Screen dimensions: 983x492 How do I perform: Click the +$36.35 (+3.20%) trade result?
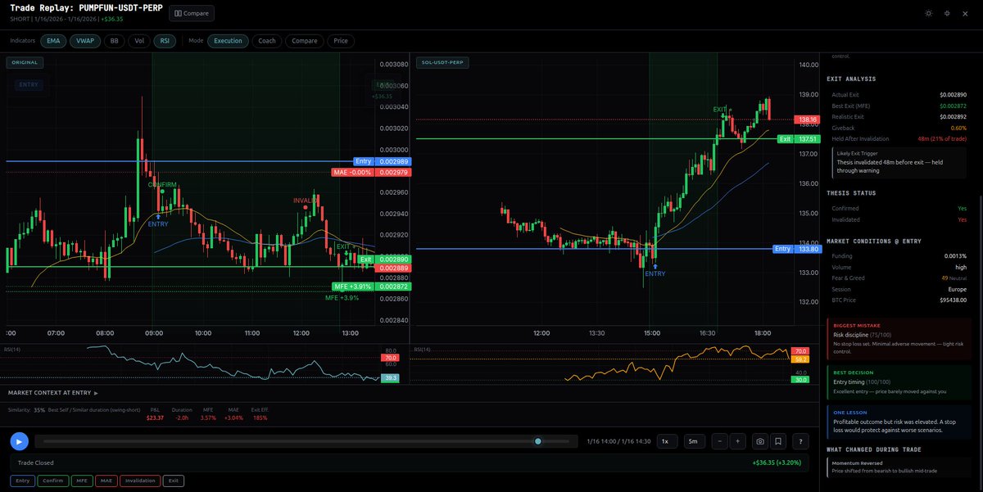point(777,463)
